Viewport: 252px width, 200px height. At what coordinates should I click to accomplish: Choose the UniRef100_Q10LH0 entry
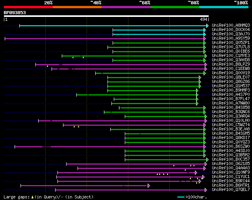pos(231,121)
